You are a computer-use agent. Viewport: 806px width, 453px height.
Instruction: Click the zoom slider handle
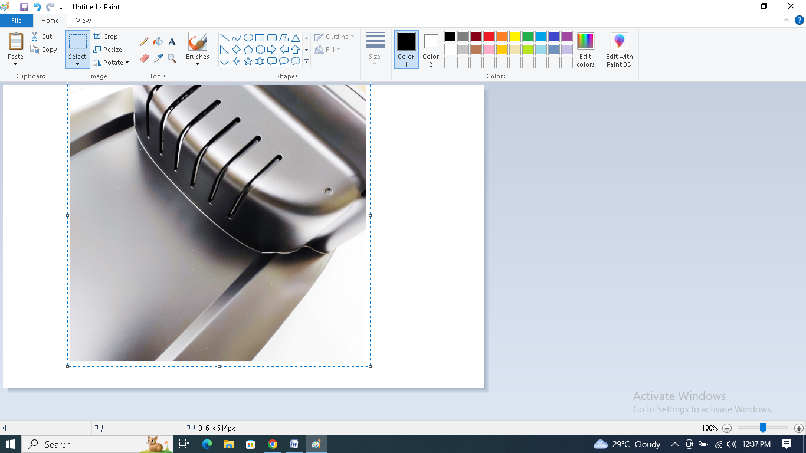point(762,428)
